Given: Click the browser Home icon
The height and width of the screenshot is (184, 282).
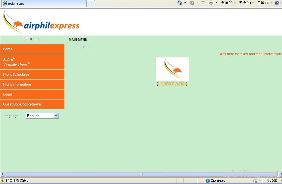Looking at the screenshot, I should coord(179,3).
